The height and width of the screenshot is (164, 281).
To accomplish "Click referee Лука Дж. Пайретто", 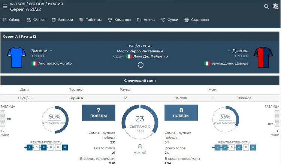I will coord(151,56).
